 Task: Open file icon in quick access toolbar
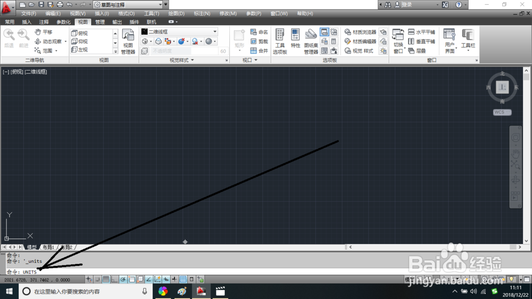click(31, 4)
